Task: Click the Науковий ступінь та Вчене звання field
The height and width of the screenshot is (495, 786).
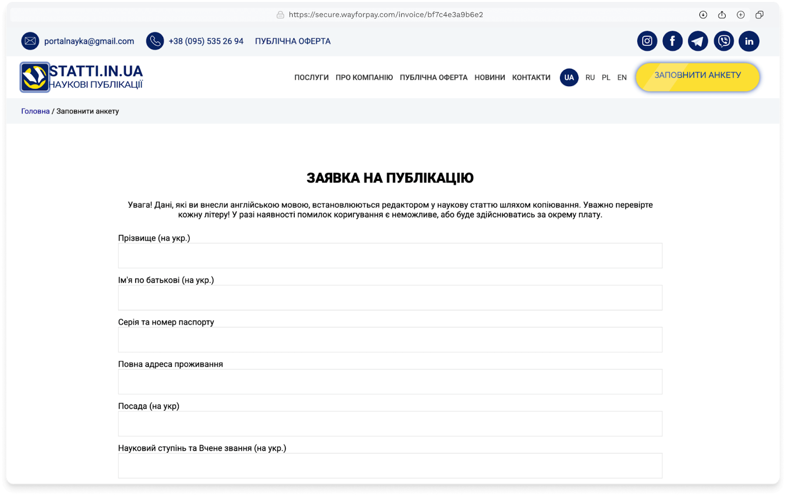Action: point(390,466)
